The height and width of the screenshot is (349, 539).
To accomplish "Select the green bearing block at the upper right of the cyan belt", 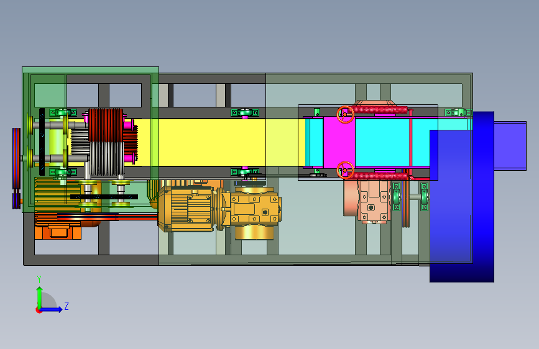I will pyautogui.click(x=458, y=112).
